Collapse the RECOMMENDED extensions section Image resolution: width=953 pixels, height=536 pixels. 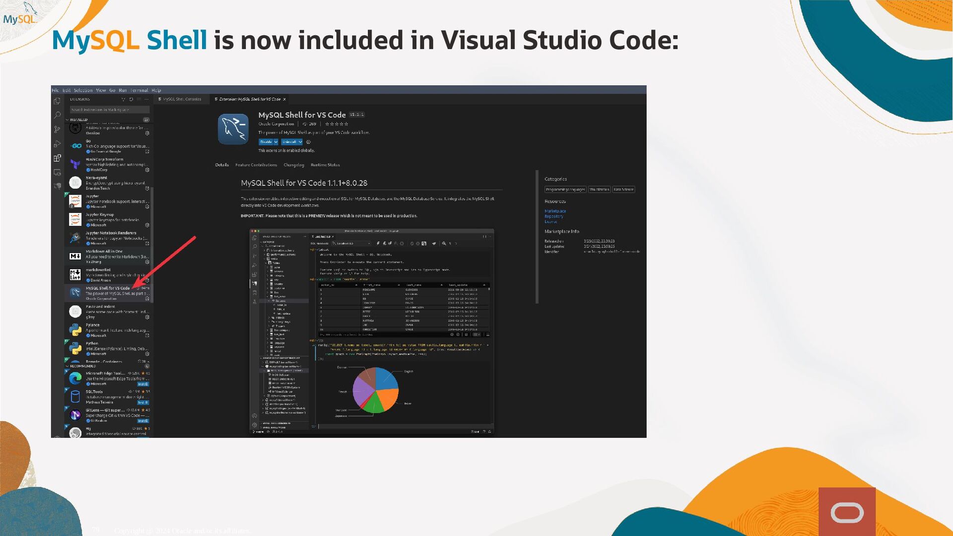68,366
